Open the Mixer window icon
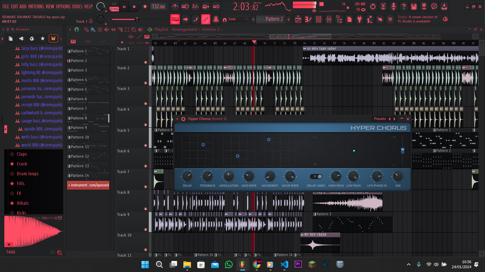This screenshot has width=485, height=272. (x=329, y=19)
